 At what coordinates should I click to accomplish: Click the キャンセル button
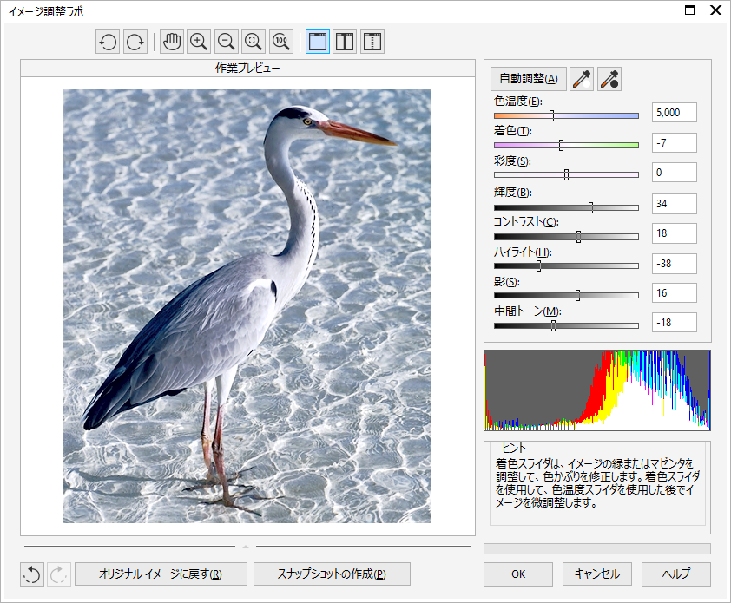[597, 574]
